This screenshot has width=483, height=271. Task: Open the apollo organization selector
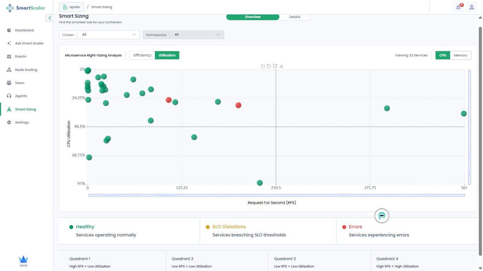pyautogui.click(x=72, y=7)
